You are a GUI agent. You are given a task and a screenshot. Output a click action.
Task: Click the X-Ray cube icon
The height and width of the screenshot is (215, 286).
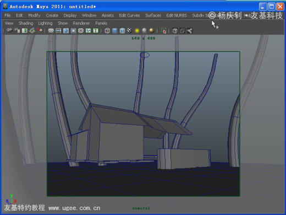point(175,31)
